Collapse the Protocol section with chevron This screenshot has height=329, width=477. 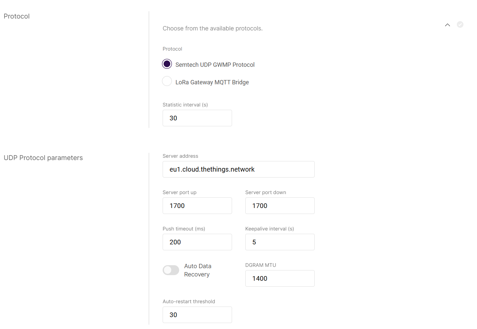click(447, 25)
